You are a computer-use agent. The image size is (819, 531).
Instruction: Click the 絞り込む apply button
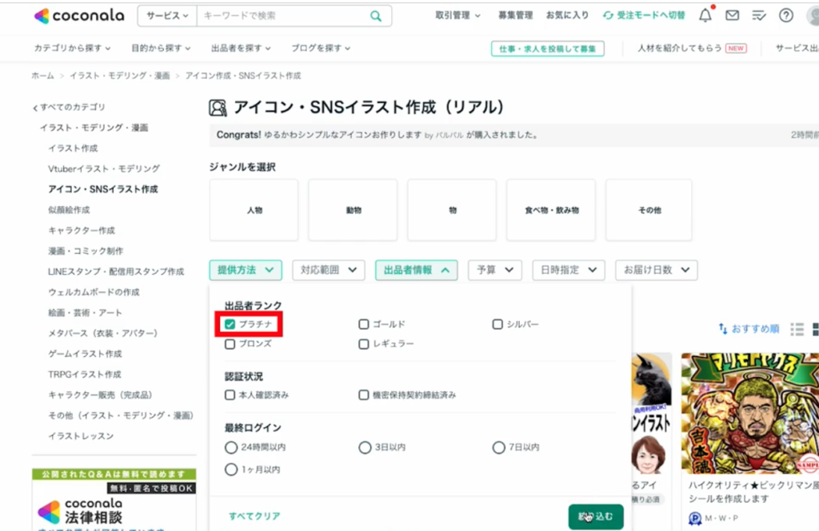click(596, 517)
